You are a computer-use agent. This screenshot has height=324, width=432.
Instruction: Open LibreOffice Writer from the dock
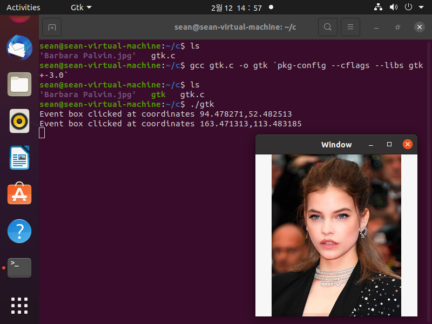(x=19, y=158)
